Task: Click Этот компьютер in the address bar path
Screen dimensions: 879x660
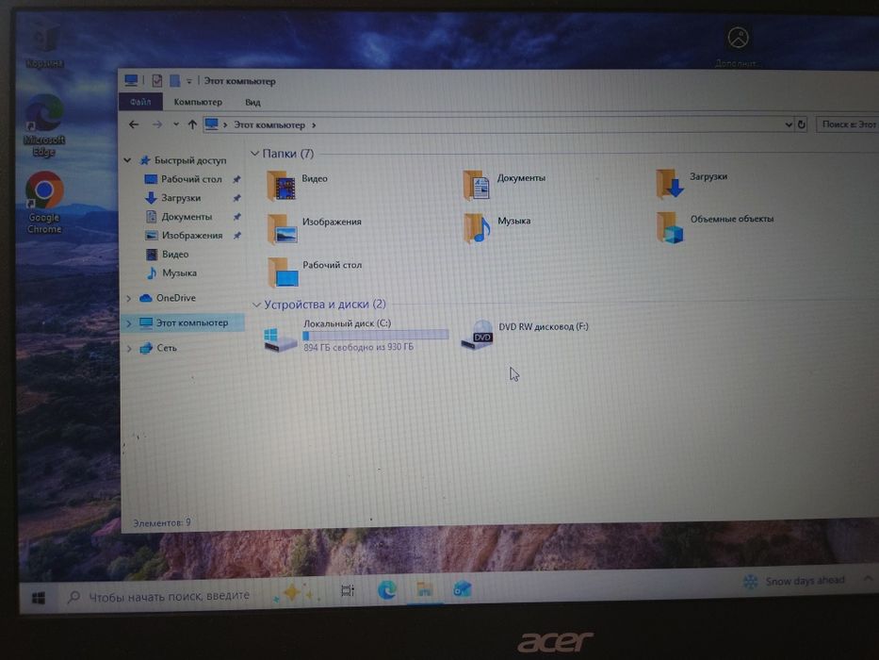Action: [x=269, y=125]
